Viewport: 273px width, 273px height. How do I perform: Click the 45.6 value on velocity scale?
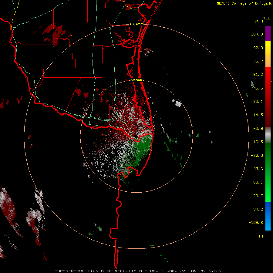tap(258, 88)
